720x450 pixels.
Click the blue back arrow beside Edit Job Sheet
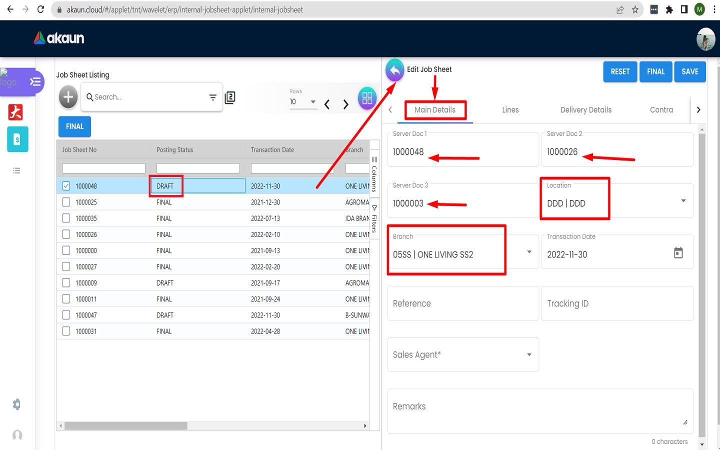point(394,70)
